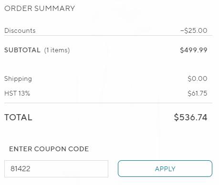Click the $61.75 tax amount
219x185 pixels.
pyautogui.click(x=198, y=93)
